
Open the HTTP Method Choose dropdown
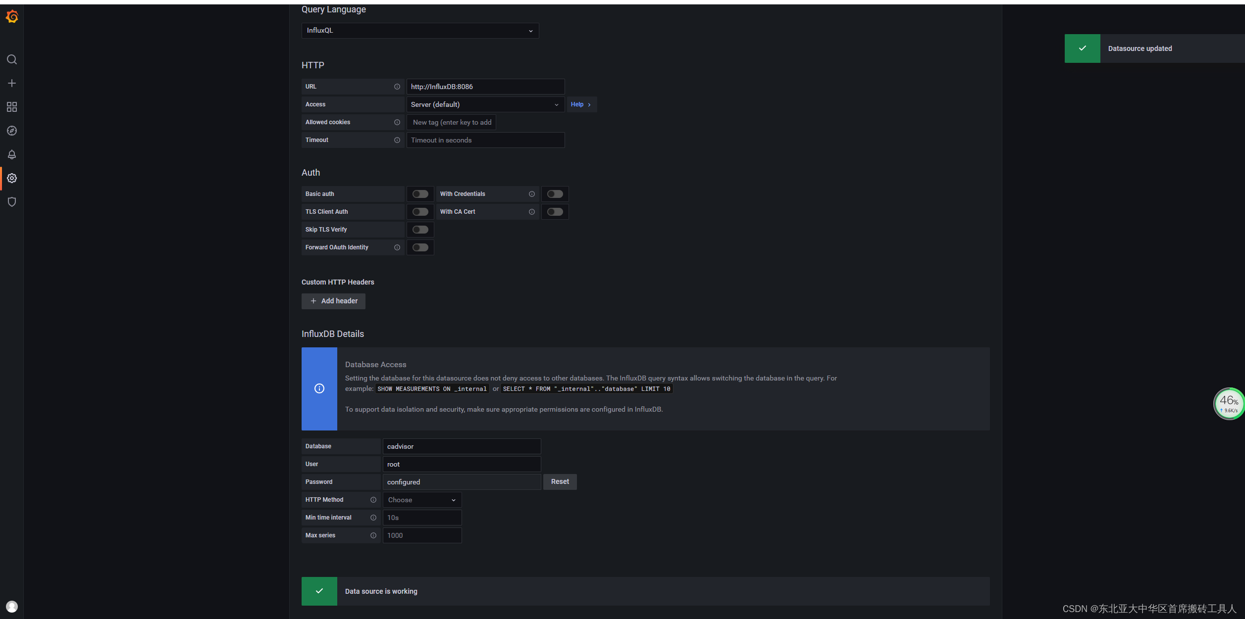tap(422, 500)
